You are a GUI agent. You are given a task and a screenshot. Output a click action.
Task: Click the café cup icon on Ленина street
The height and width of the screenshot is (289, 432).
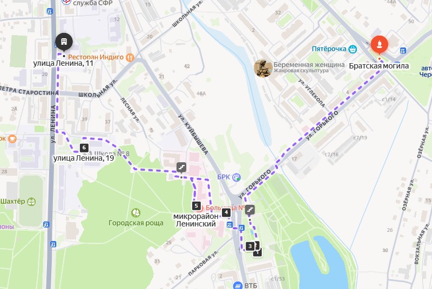point(12,139)
